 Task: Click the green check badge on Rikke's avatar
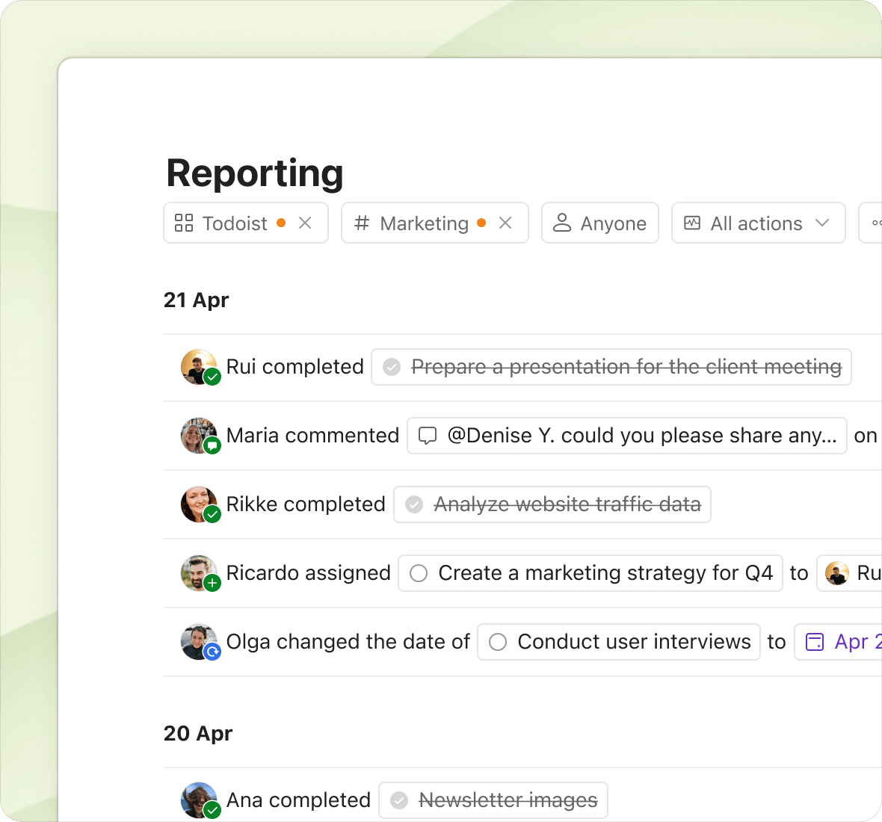pyautogui.click(x=212, y=514)
